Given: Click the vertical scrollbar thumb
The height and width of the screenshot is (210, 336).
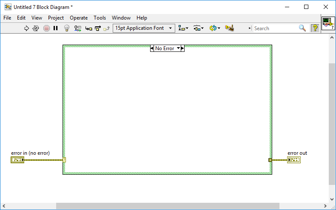Looking at the screenshot, I should 332,124.
